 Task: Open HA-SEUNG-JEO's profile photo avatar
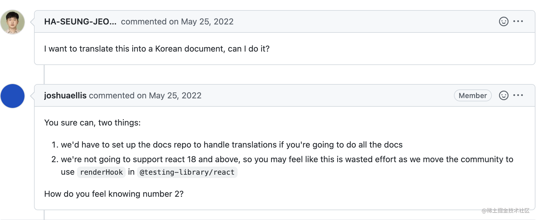(x=13, y=22)
